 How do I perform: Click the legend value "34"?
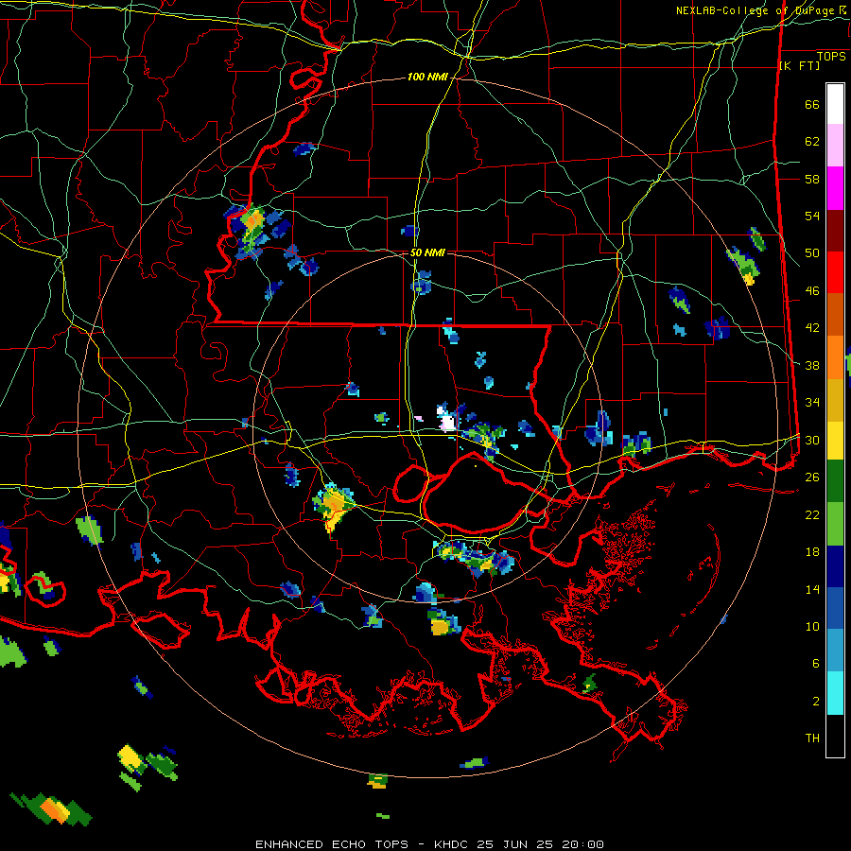click(812, 402)
